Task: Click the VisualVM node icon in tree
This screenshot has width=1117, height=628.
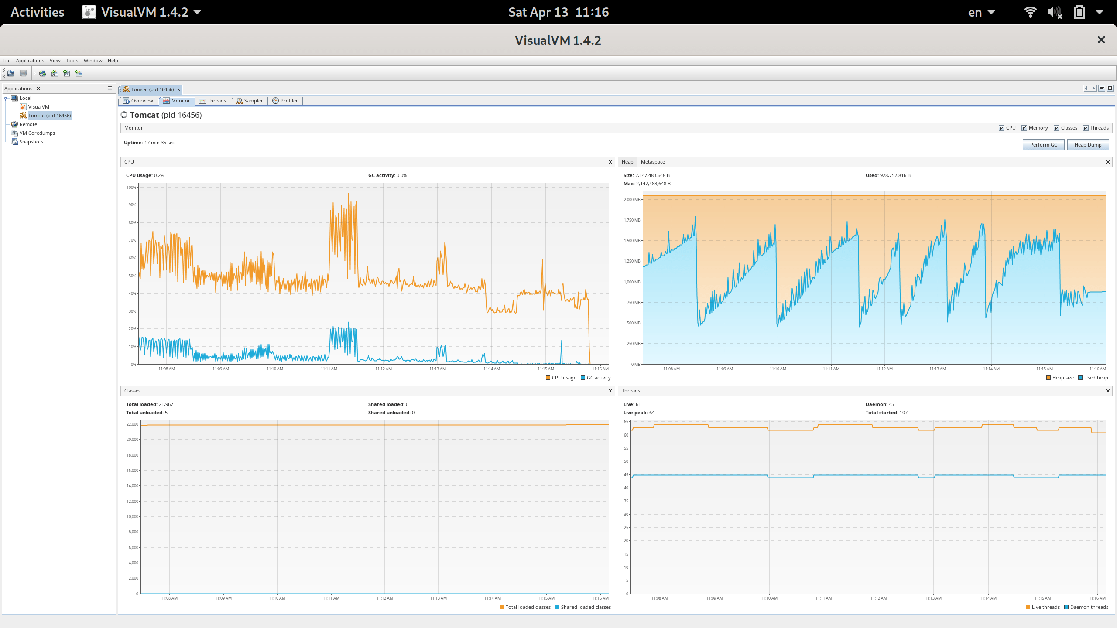Action: tap(23, 107)
